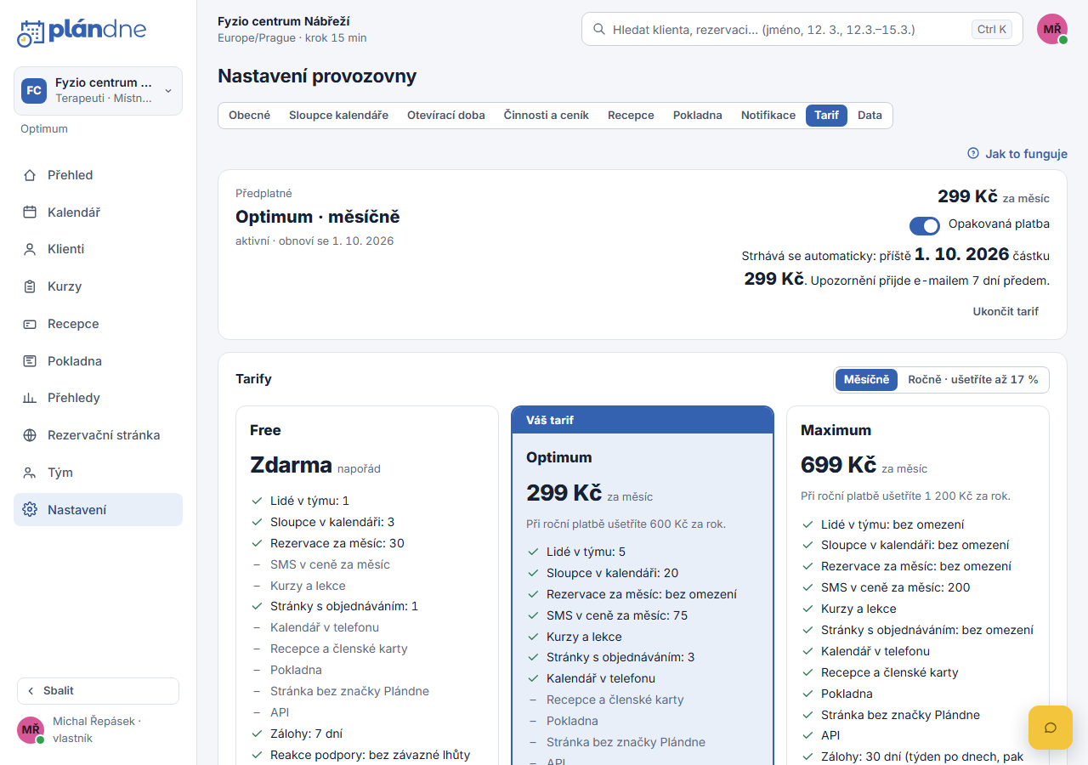This screenshot has width=1088, height=765.
Task: Click the Sbalit collapse chevron icon
Action: pos(31,691)
